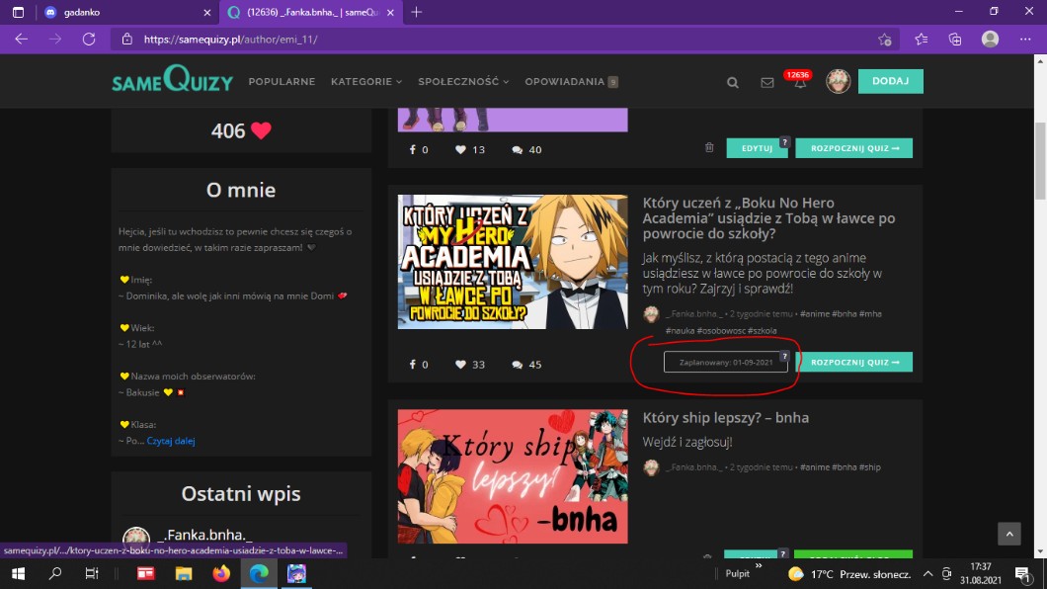
Task: Open Firefox from the Windows taskbar
Action: click(x=220, y=573)
